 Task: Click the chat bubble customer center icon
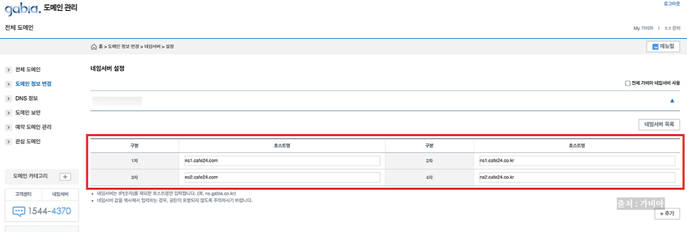point(19,211)
